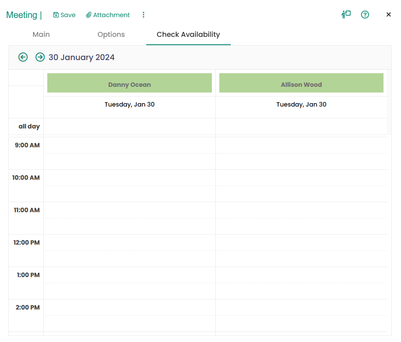Click Danny Ocean's all day row
The height and width of the screenshot is (342, 401).
pos(130,126)
